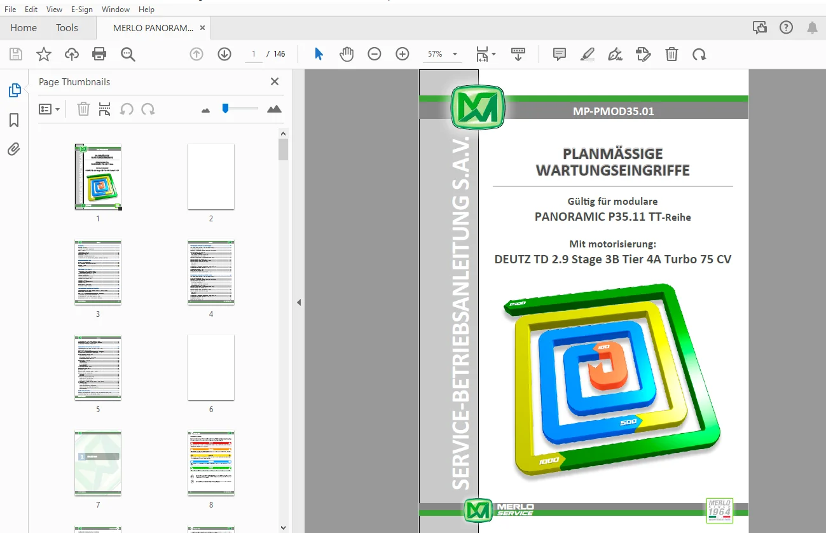Zoom in with plus button
Viewport: 826px width, 533px height.
click(x=403, y=54)
